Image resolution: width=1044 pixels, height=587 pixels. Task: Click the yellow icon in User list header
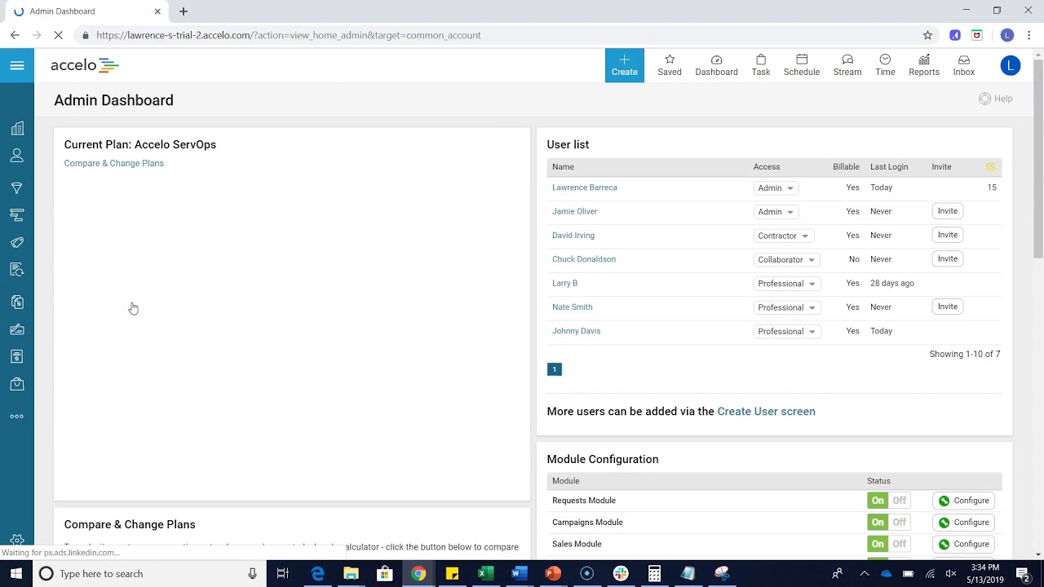click(x=990, y=167)
